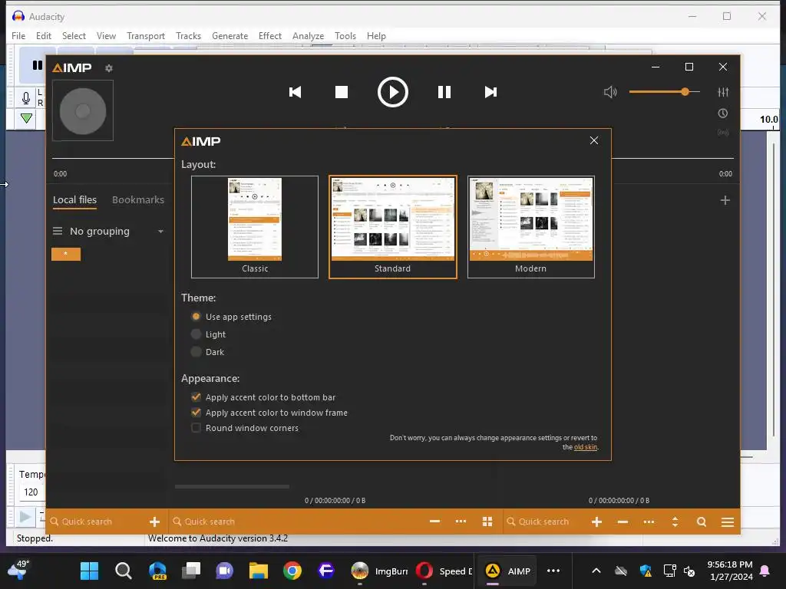The height and width of the screenshot is (589, 786).
Task: Pause playback in AIMP
Action: pyautogui.click(x=444, y=92)
